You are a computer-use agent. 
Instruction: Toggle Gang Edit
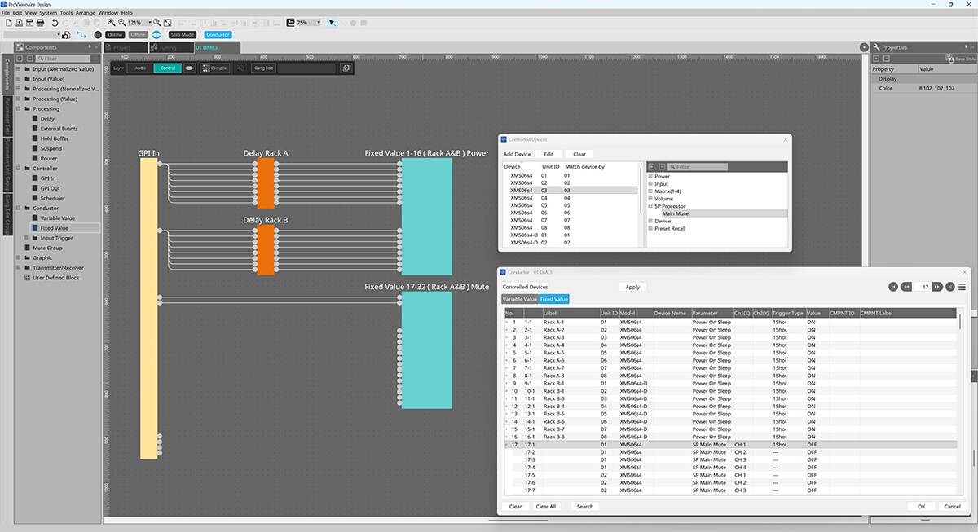click(x=263, y=68)
